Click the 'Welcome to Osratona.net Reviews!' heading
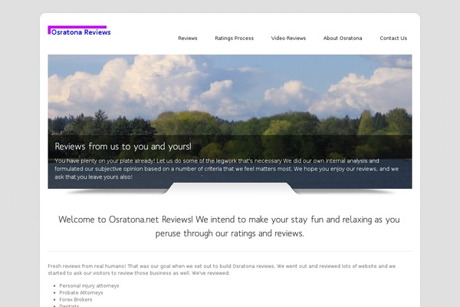The height and width of the screenshot is (307, 460). (229, 226)
